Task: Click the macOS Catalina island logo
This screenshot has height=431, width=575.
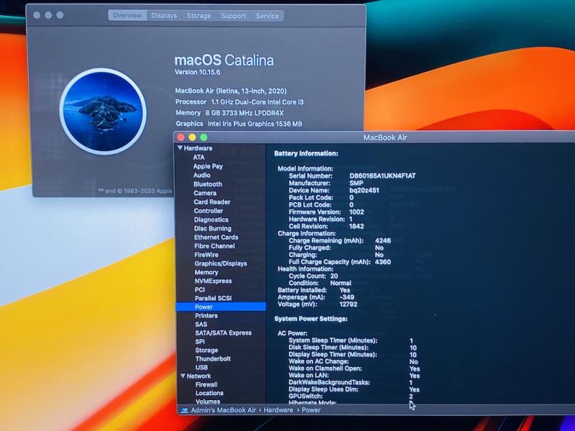Action: [x=103, y=111]
